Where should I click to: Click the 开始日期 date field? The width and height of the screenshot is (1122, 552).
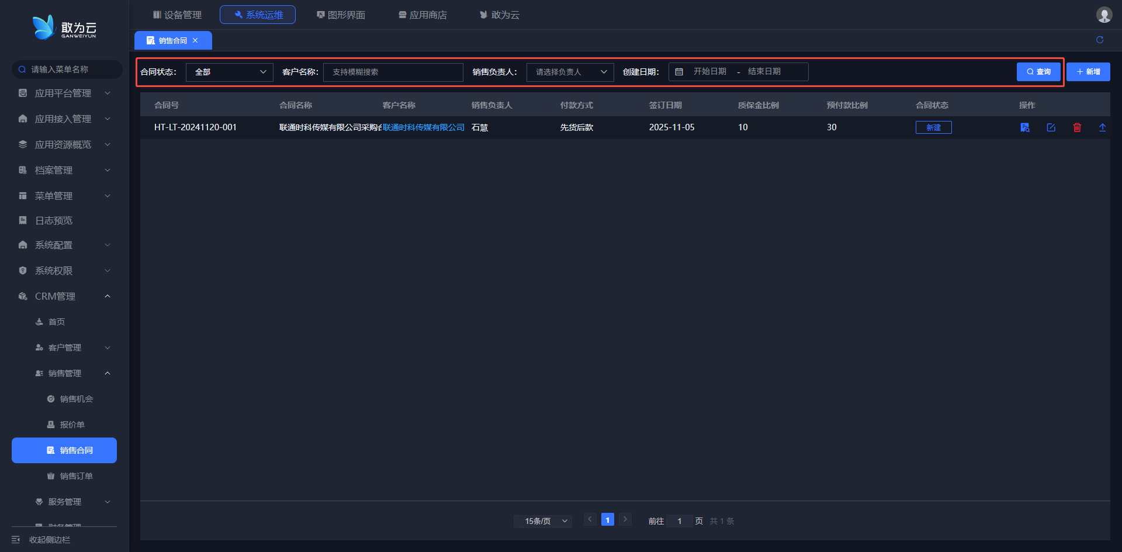(710, 71)
